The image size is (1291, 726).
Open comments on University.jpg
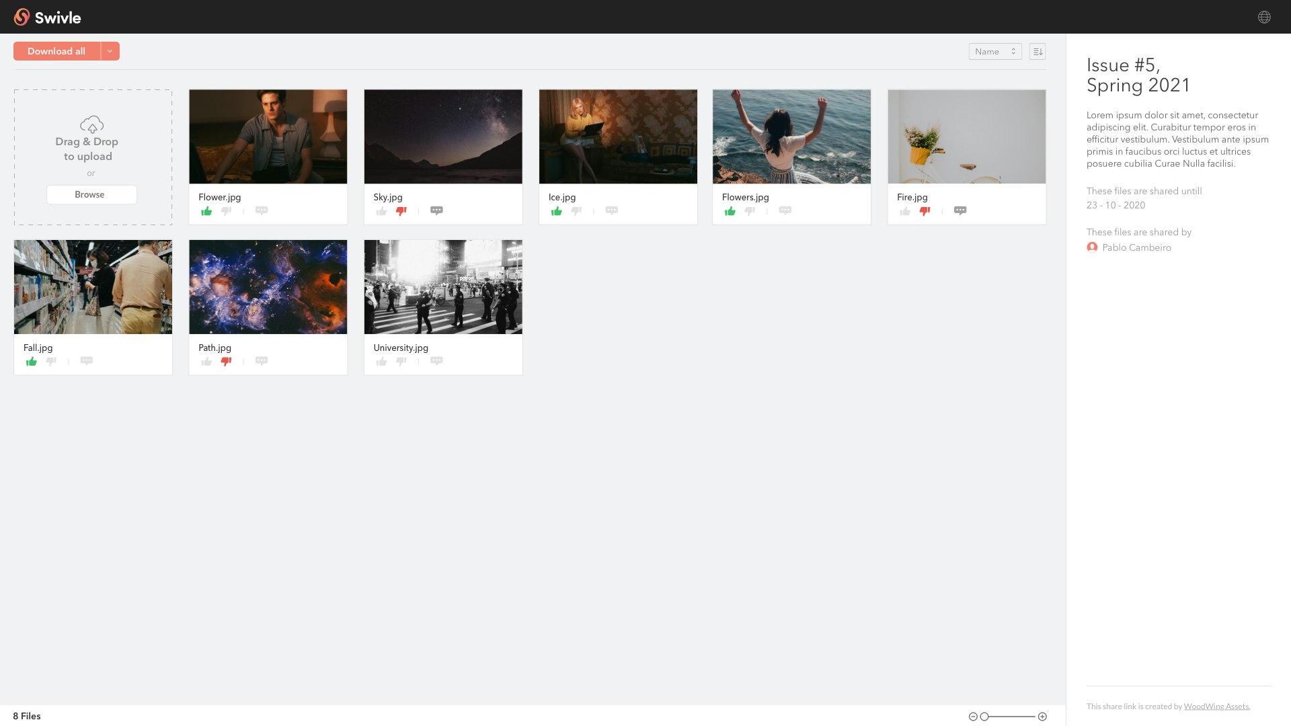[436, 361]
